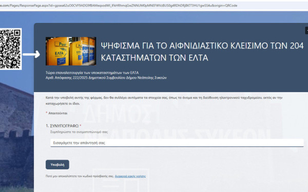Click the question label 'ΣΥΝΥΠΟΓΡΑΦΩ'

point(64,126)
